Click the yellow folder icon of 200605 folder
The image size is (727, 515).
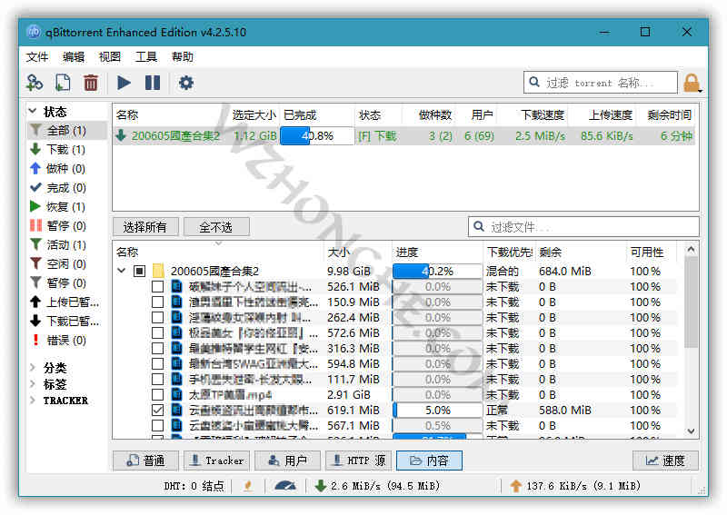pyautogui.click(x=158, y=271)
